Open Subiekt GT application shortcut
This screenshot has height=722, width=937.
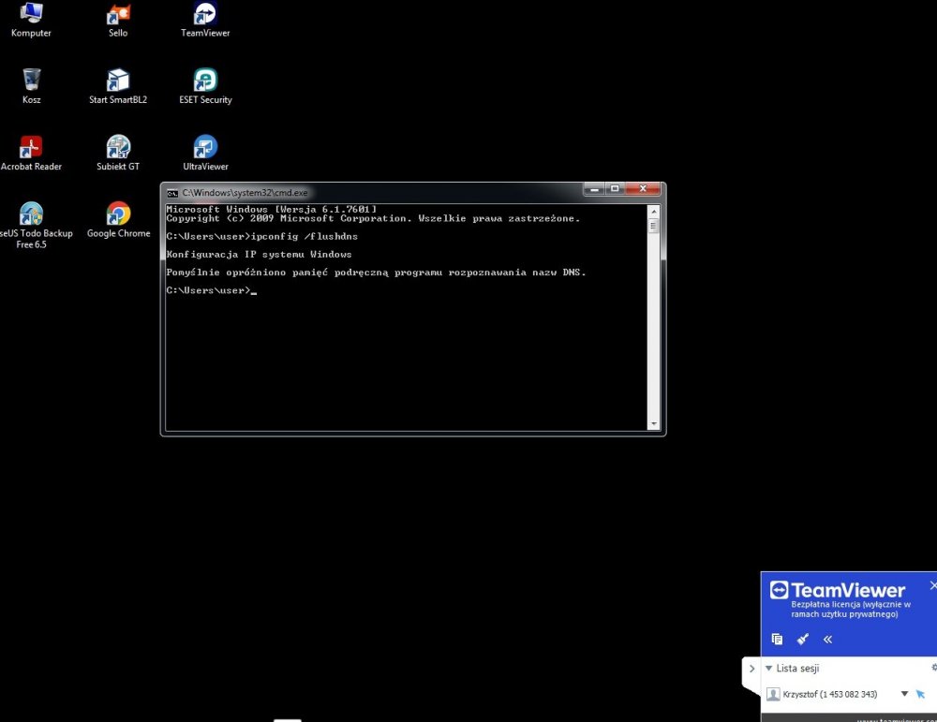click(118, 148)
